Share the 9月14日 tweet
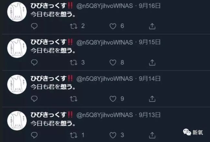 pos(152,99)
